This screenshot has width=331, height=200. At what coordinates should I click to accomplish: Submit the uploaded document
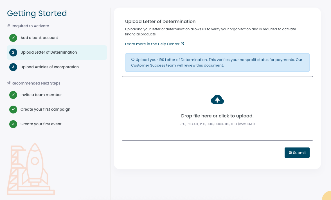pyautogui.click(x=297, y=153)
